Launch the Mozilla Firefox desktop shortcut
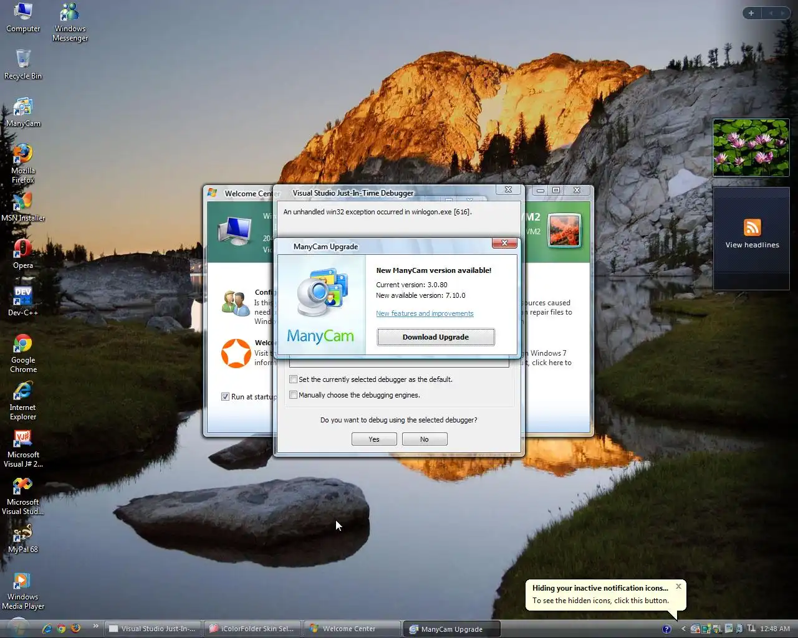The height and width of the screenshot is (638, 798). coord(23,163)
